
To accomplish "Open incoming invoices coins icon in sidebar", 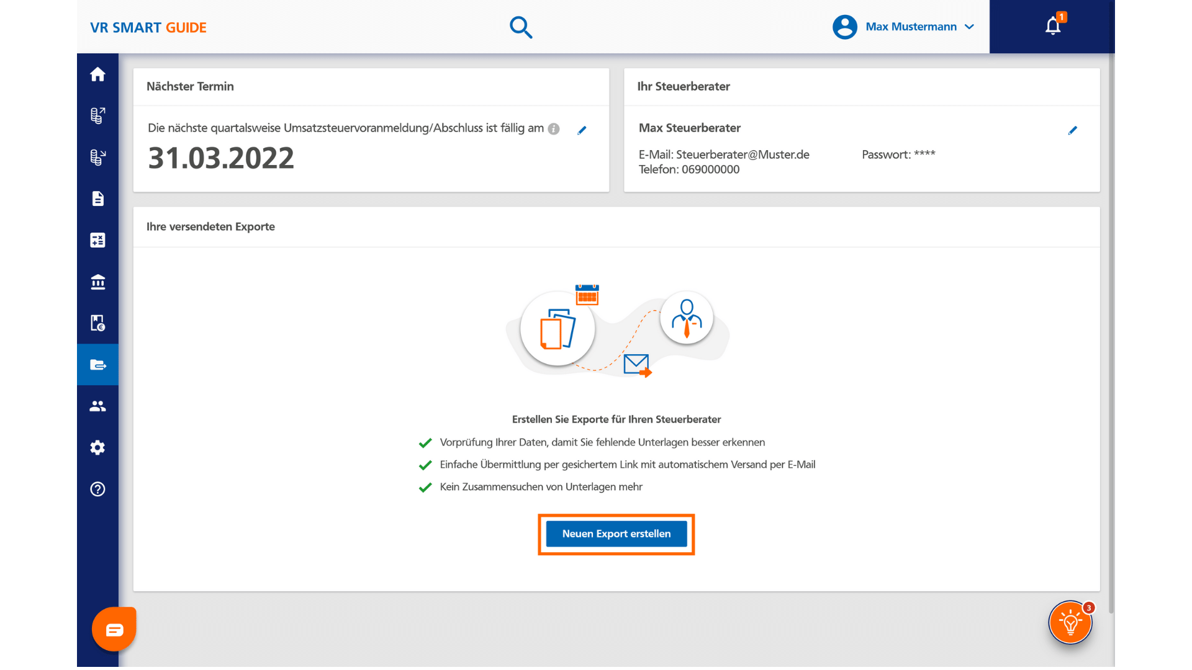I will [97, 157].
